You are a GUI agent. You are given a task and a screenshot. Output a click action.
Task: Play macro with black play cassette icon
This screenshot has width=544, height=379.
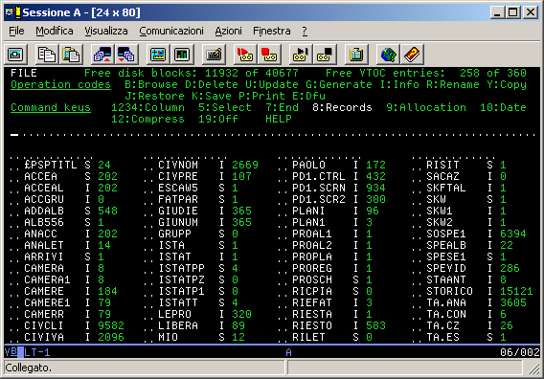coord(301,55)
